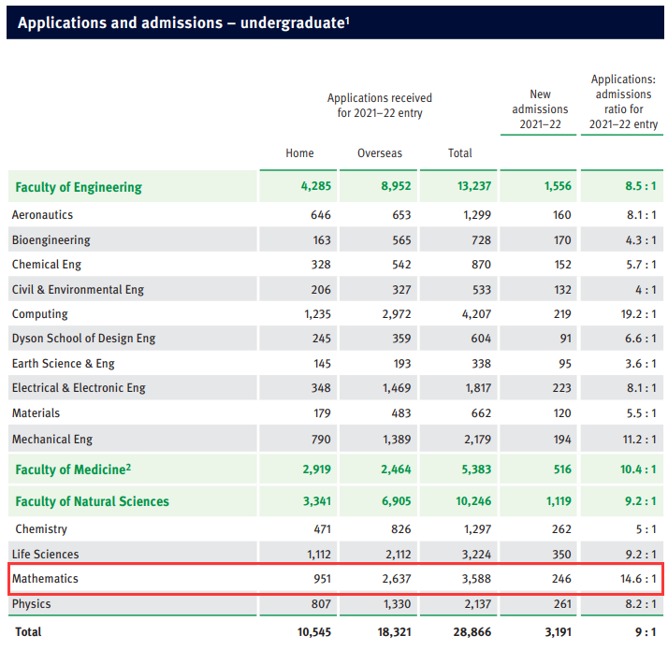668x650 pixels.
Task: Click grand total new admissions 3,191
Action: pyautogui.click(x=559, y=632)
